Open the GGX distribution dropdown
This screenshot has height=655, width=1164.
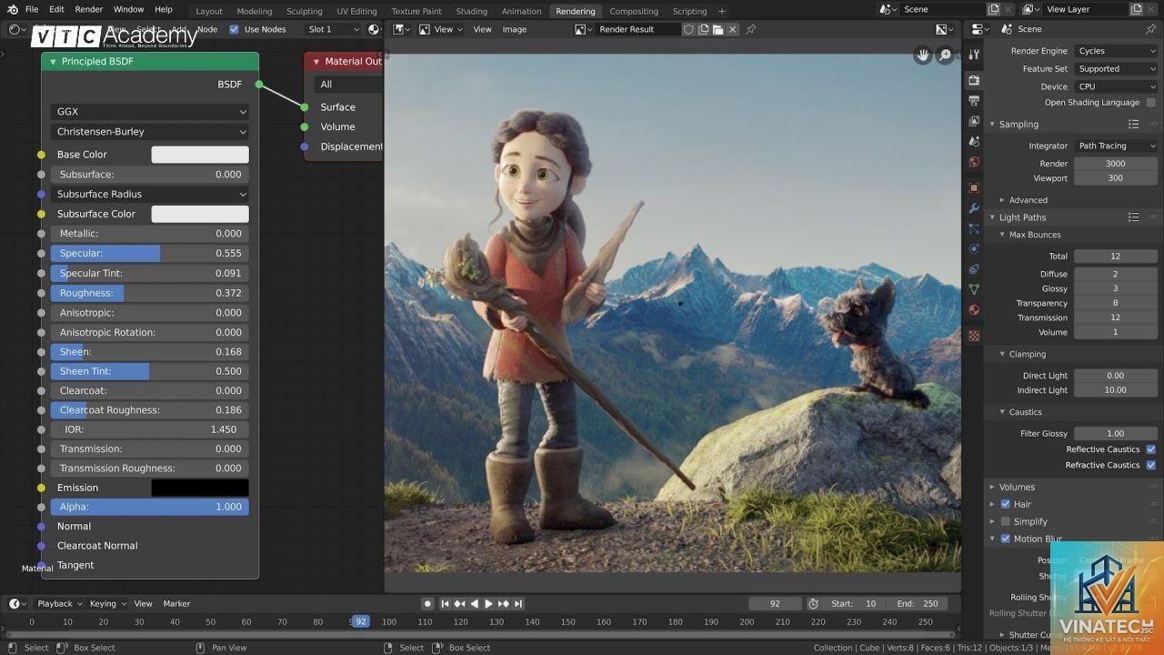(x=150, y=112)
